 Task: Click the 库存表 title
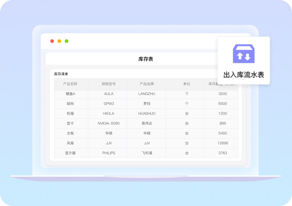[x=146, y=59]
